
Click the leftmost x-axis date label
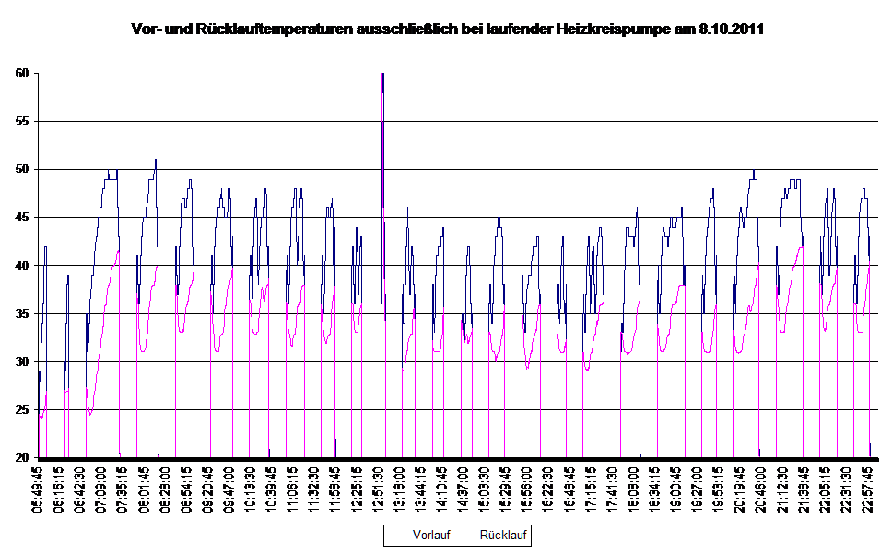(39, 489)
